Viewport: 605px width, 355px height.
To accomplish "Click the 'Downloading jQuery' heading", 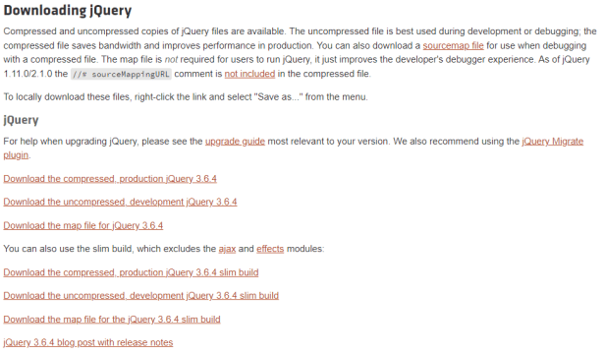I will click(x=68, y=11).
